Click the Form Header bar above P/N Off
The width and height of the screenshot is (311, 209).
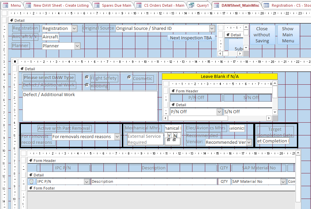[x=221, y=91]
